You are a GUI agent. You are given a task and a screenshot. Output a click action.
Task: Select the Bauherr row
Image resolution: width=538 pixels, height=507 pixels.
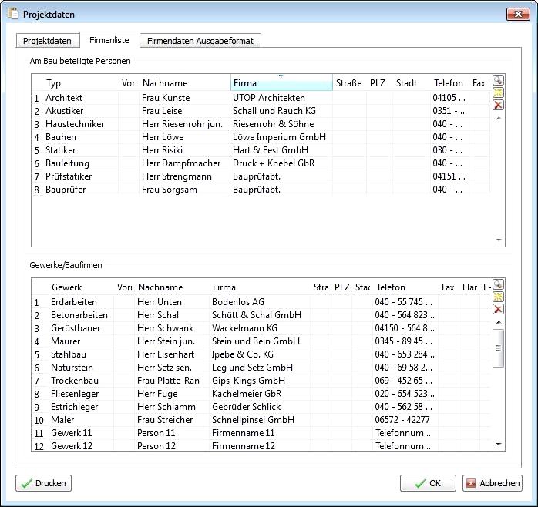[261, 137]
